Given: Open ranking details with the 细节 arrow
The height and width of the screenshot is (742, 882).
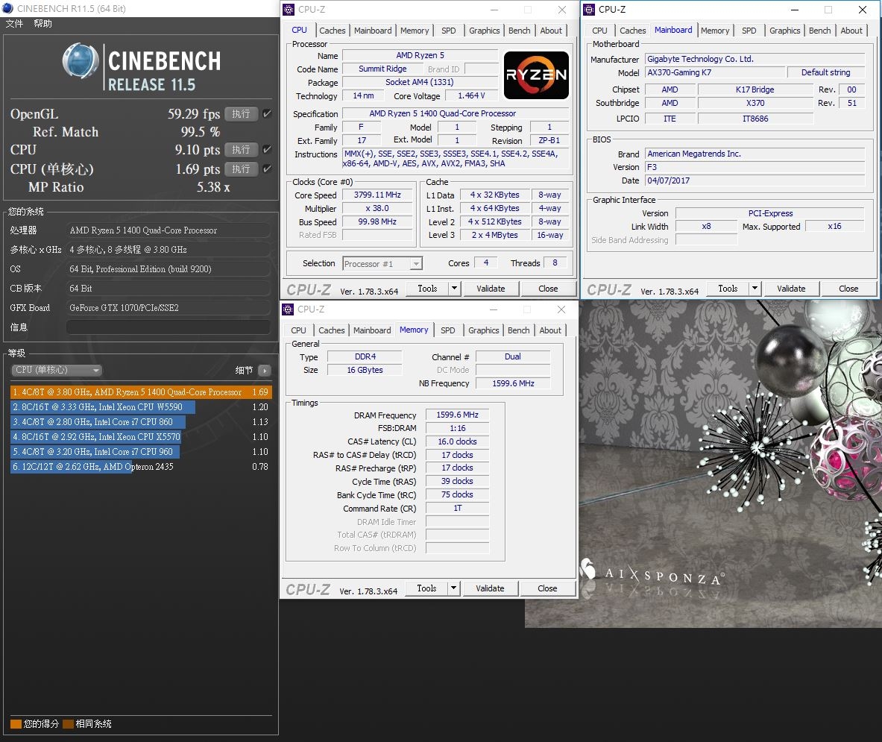Looking at the screenshot, I should point(265,370).
